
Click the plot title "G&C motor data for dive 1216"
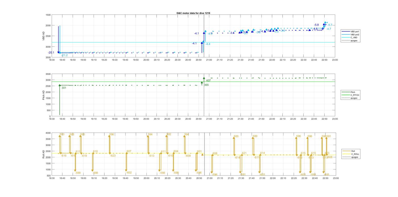(193, 13)
